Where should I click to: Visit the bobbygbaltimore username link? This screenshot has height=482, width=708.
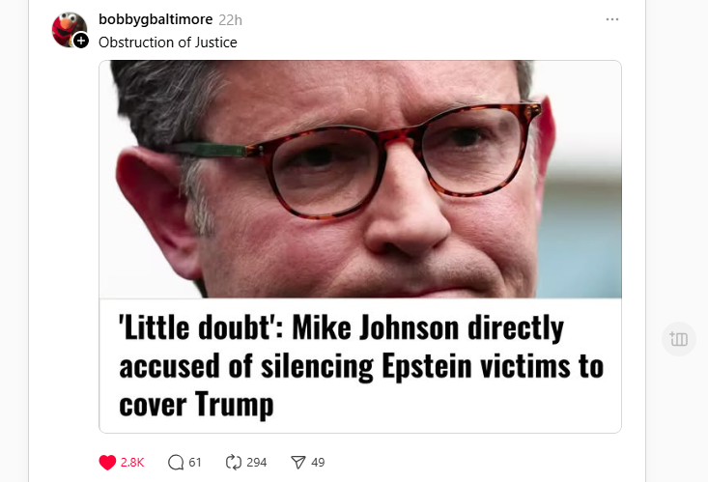click(x=156, y=19)
